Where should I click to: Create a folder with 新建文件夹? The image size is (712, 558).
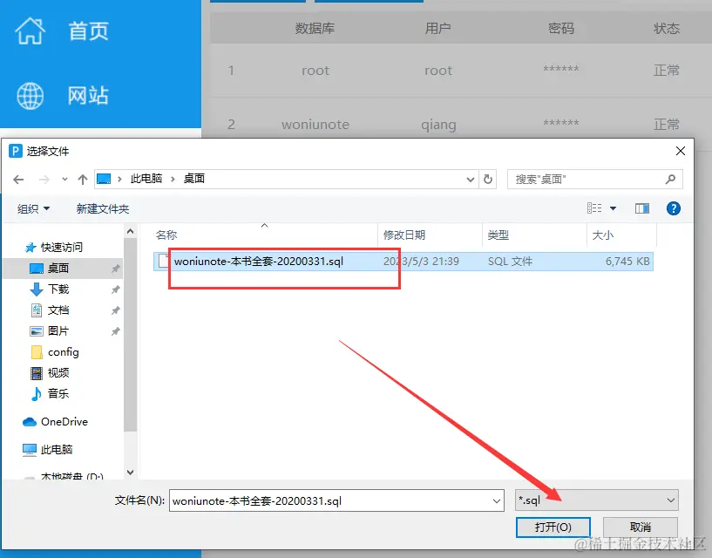(103, 208)
